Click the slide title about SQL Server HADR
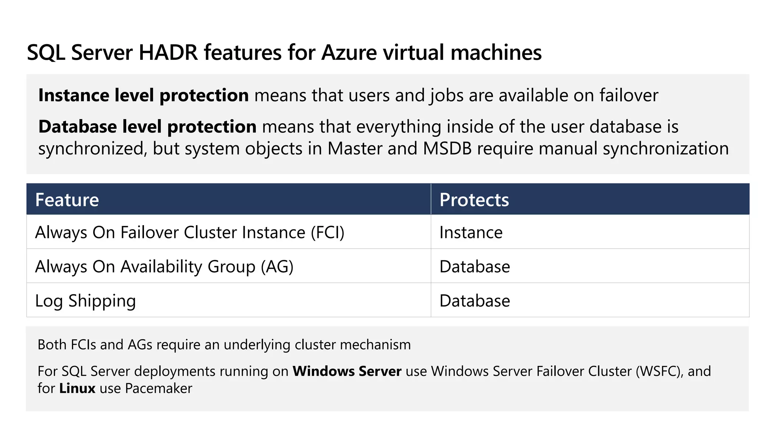 [284, 52]
